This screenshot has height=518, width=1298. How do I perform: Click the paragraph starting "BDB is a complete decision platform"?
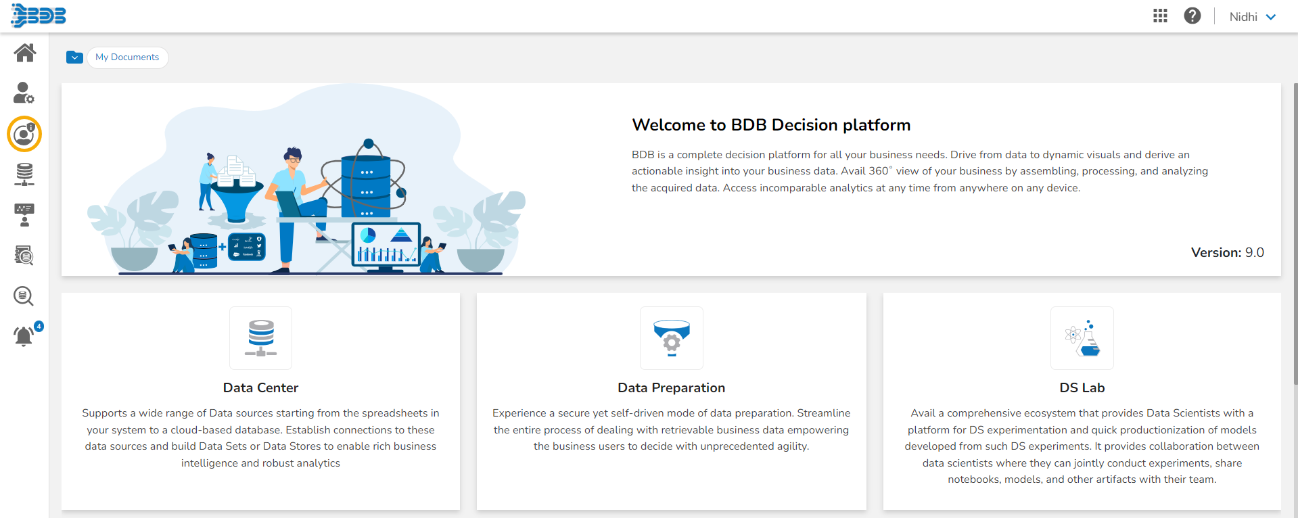tap(920, 171)
